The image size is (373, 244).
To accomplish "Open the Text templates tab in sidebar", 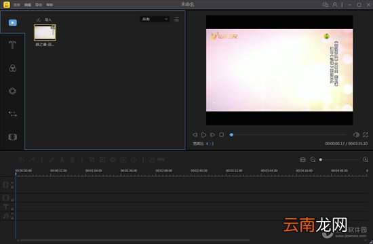I will pyautogui.click(x=12, y=45).
